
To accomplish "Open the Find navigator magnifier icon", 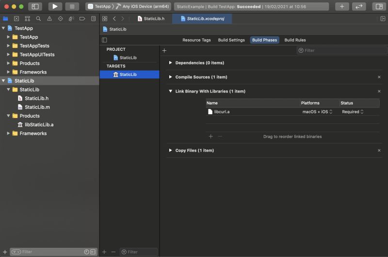I will click(38, 18).
